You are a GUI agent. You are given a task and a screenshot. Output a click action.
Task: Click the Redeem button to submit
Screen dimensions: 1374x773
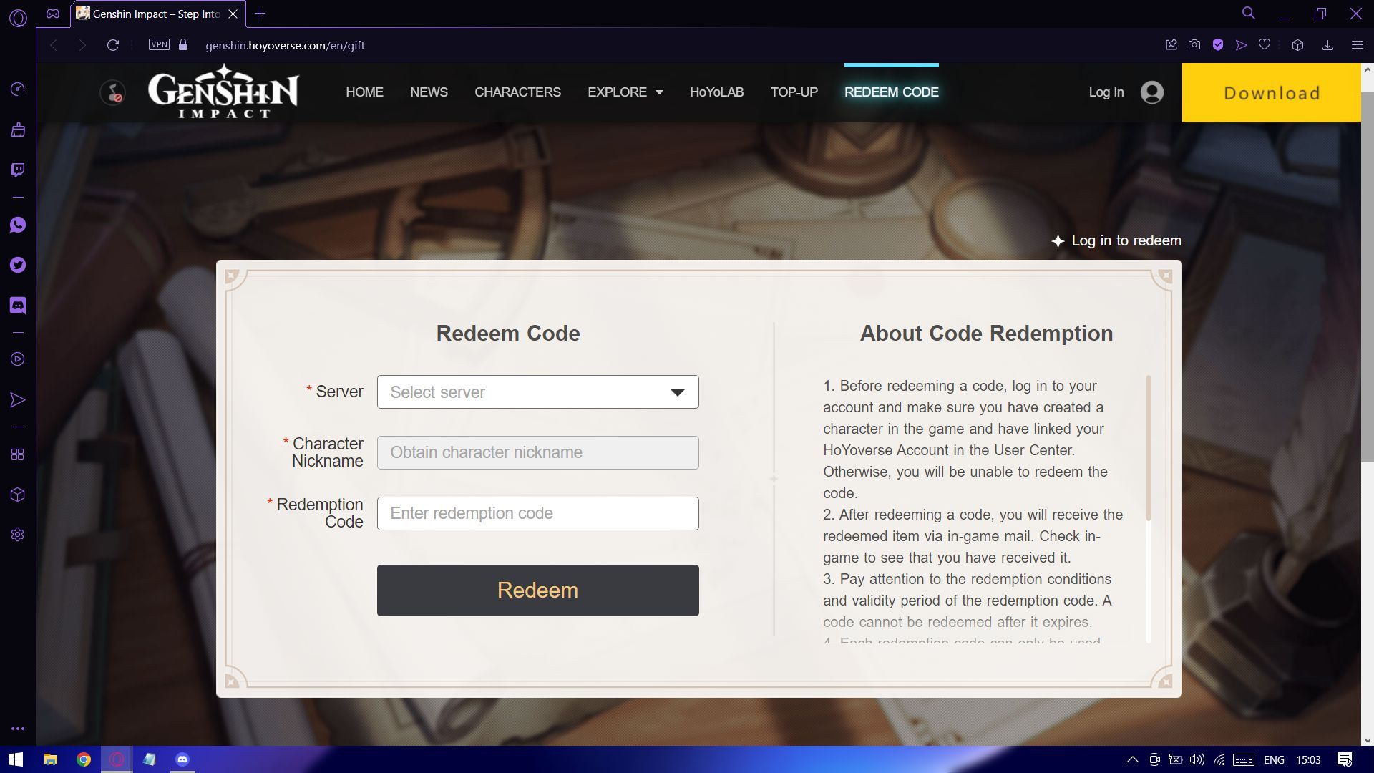pos(538,590)
